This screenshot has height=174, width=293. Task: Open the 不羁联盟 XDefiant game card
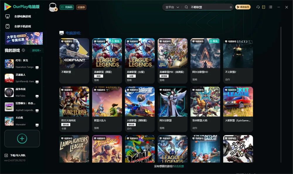click(x=74, y=61)
